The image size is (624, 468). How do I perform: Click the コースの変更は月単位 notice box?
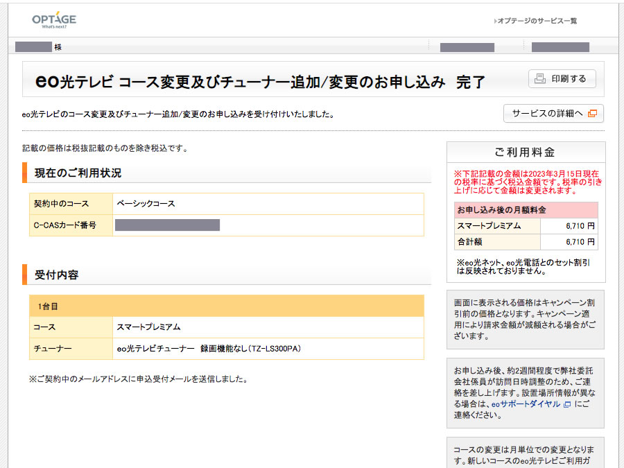click(x=526, y=453)
